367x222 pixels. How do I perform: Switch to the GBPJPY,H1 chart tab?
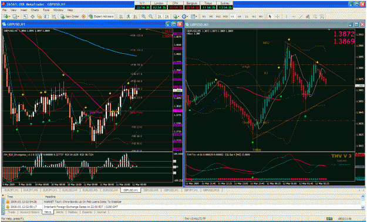191,190
